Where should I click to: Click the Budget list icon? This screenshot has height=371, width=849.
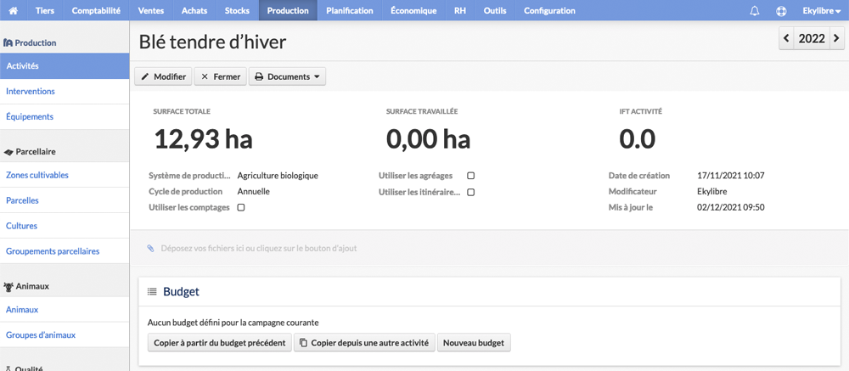click(x=152, y=292)
